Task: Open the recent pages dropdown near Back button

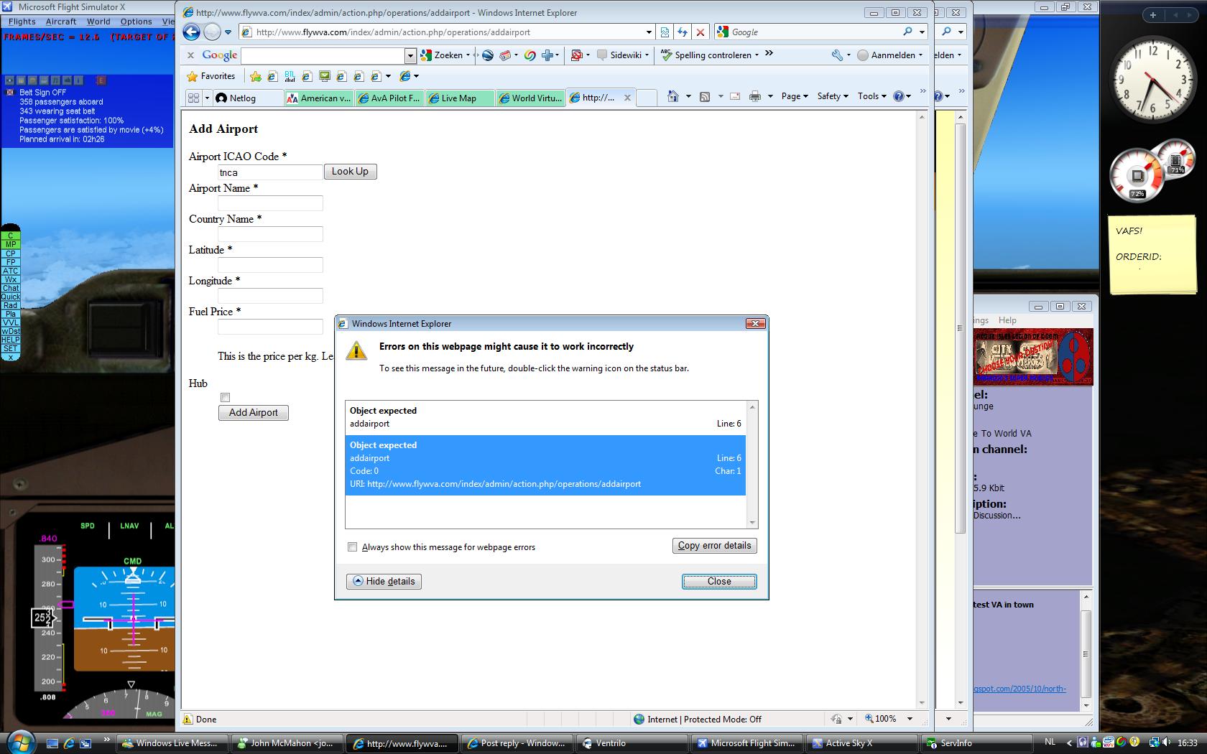Action: pos(228,32)
